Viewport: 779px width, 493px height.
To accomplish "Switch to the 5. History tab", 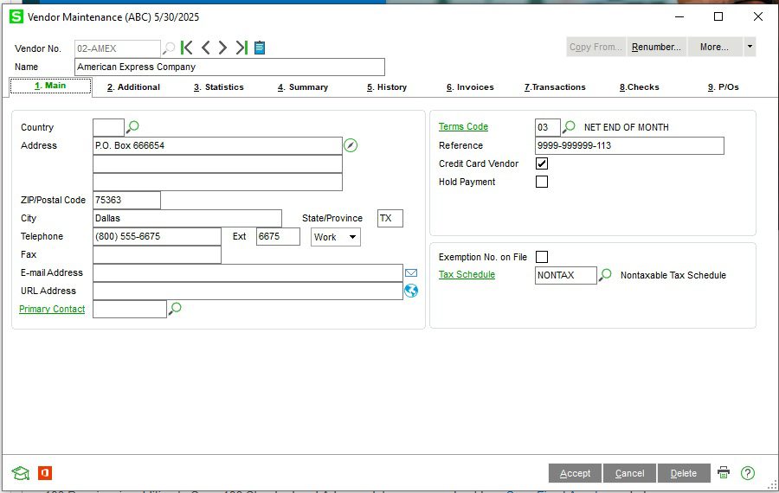I will [386, 87].
